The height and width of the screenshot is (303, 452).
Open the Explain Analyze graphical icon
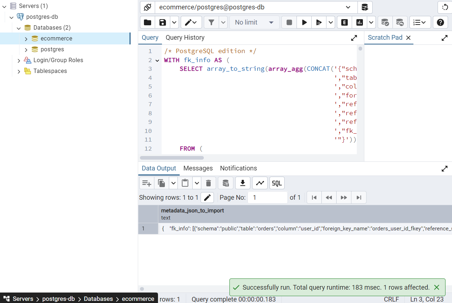(x=359, y=22)
